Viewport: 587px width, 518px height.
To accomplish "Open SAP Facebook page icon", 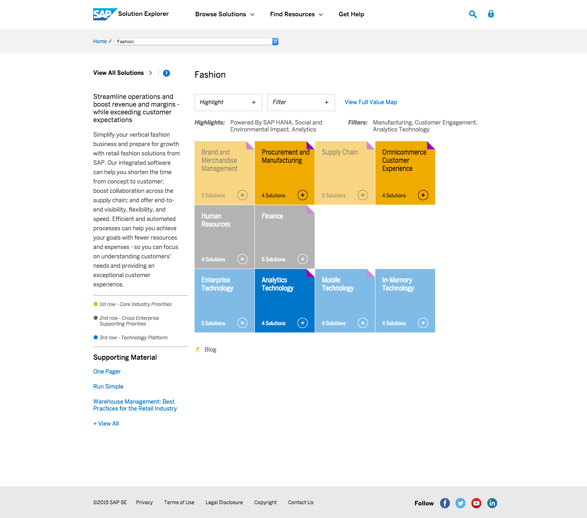I will click(445, 503).
